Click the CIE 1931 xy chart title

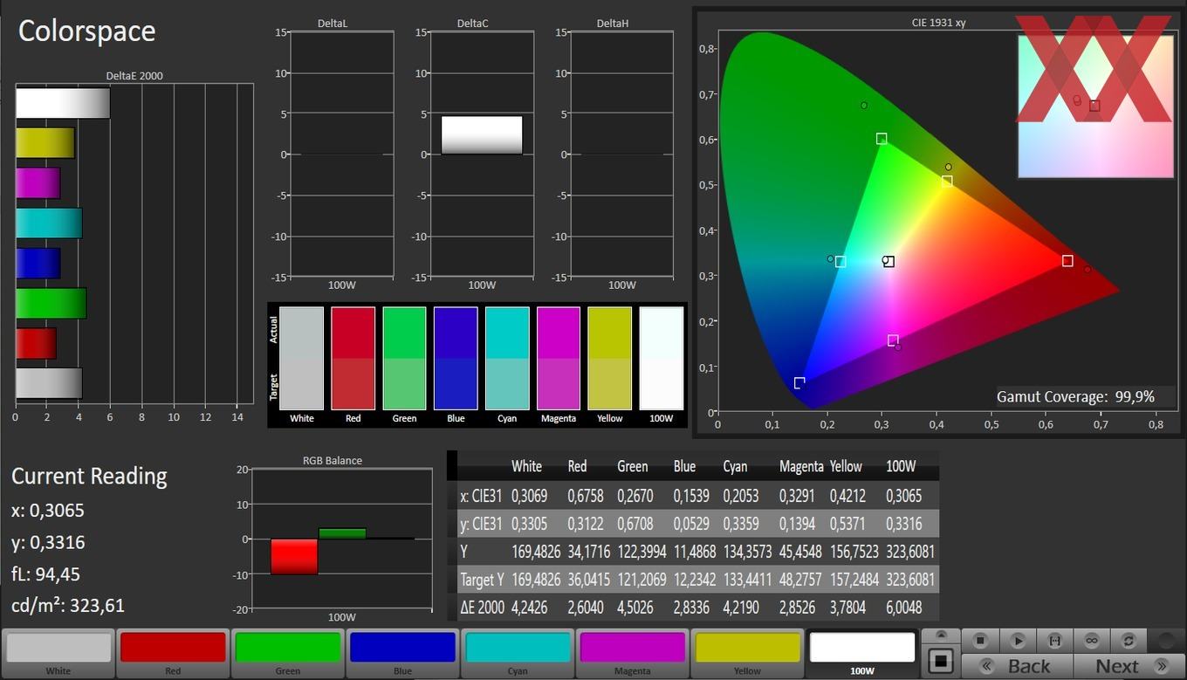coord(938,23)
